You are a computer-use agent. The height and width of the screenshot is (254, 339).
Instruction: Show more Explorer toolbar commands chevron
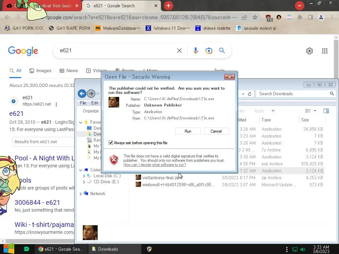point(273,110)
